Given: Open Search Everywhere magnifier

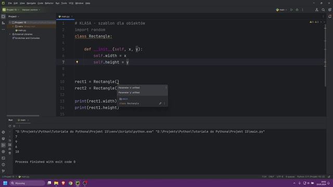Looking at the screenshot, I should 323,10.
